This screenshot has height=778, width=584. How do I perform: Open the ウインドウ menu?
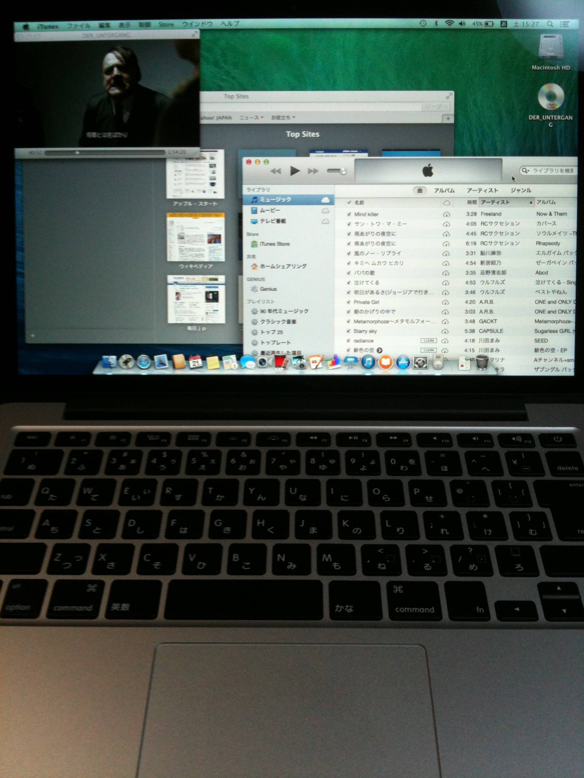(x=197, y=24)
